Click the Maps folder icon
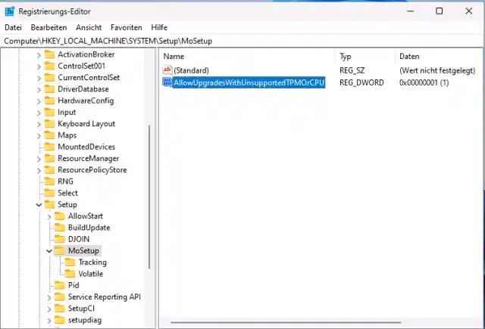The image size is (485, 329). click(x=49, y=135)
